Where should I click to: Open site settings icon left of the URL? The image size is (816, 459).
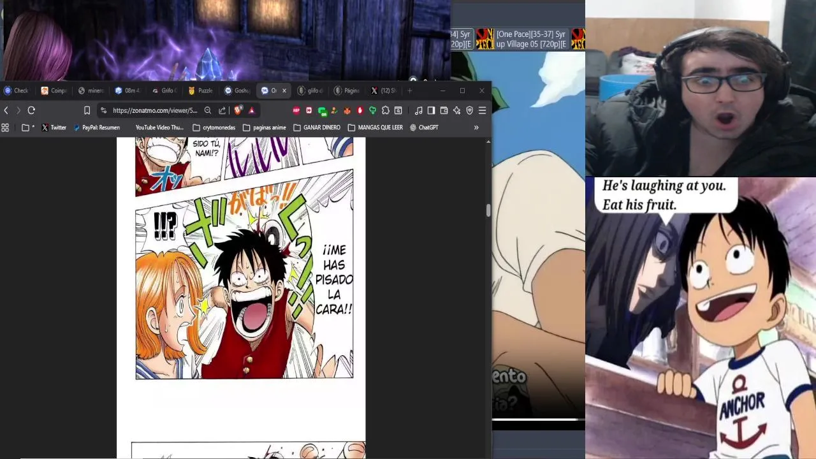(x=104, y=110)
